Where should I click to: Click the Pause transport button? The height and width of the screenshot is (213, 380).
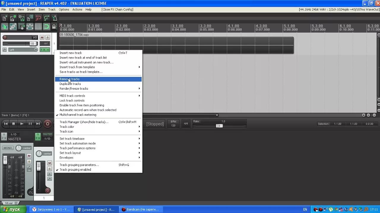click(30, 124)
